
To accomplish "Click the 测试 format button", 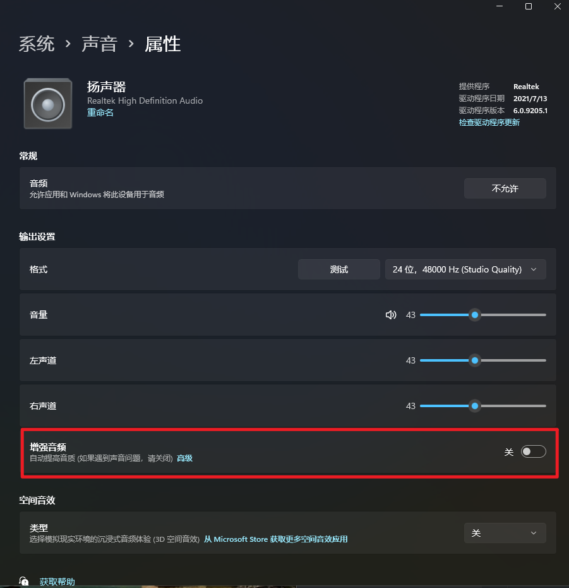I will [x=339, y=269].
